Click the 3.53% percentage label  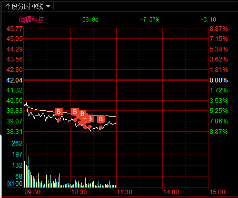tap(219, 101)
